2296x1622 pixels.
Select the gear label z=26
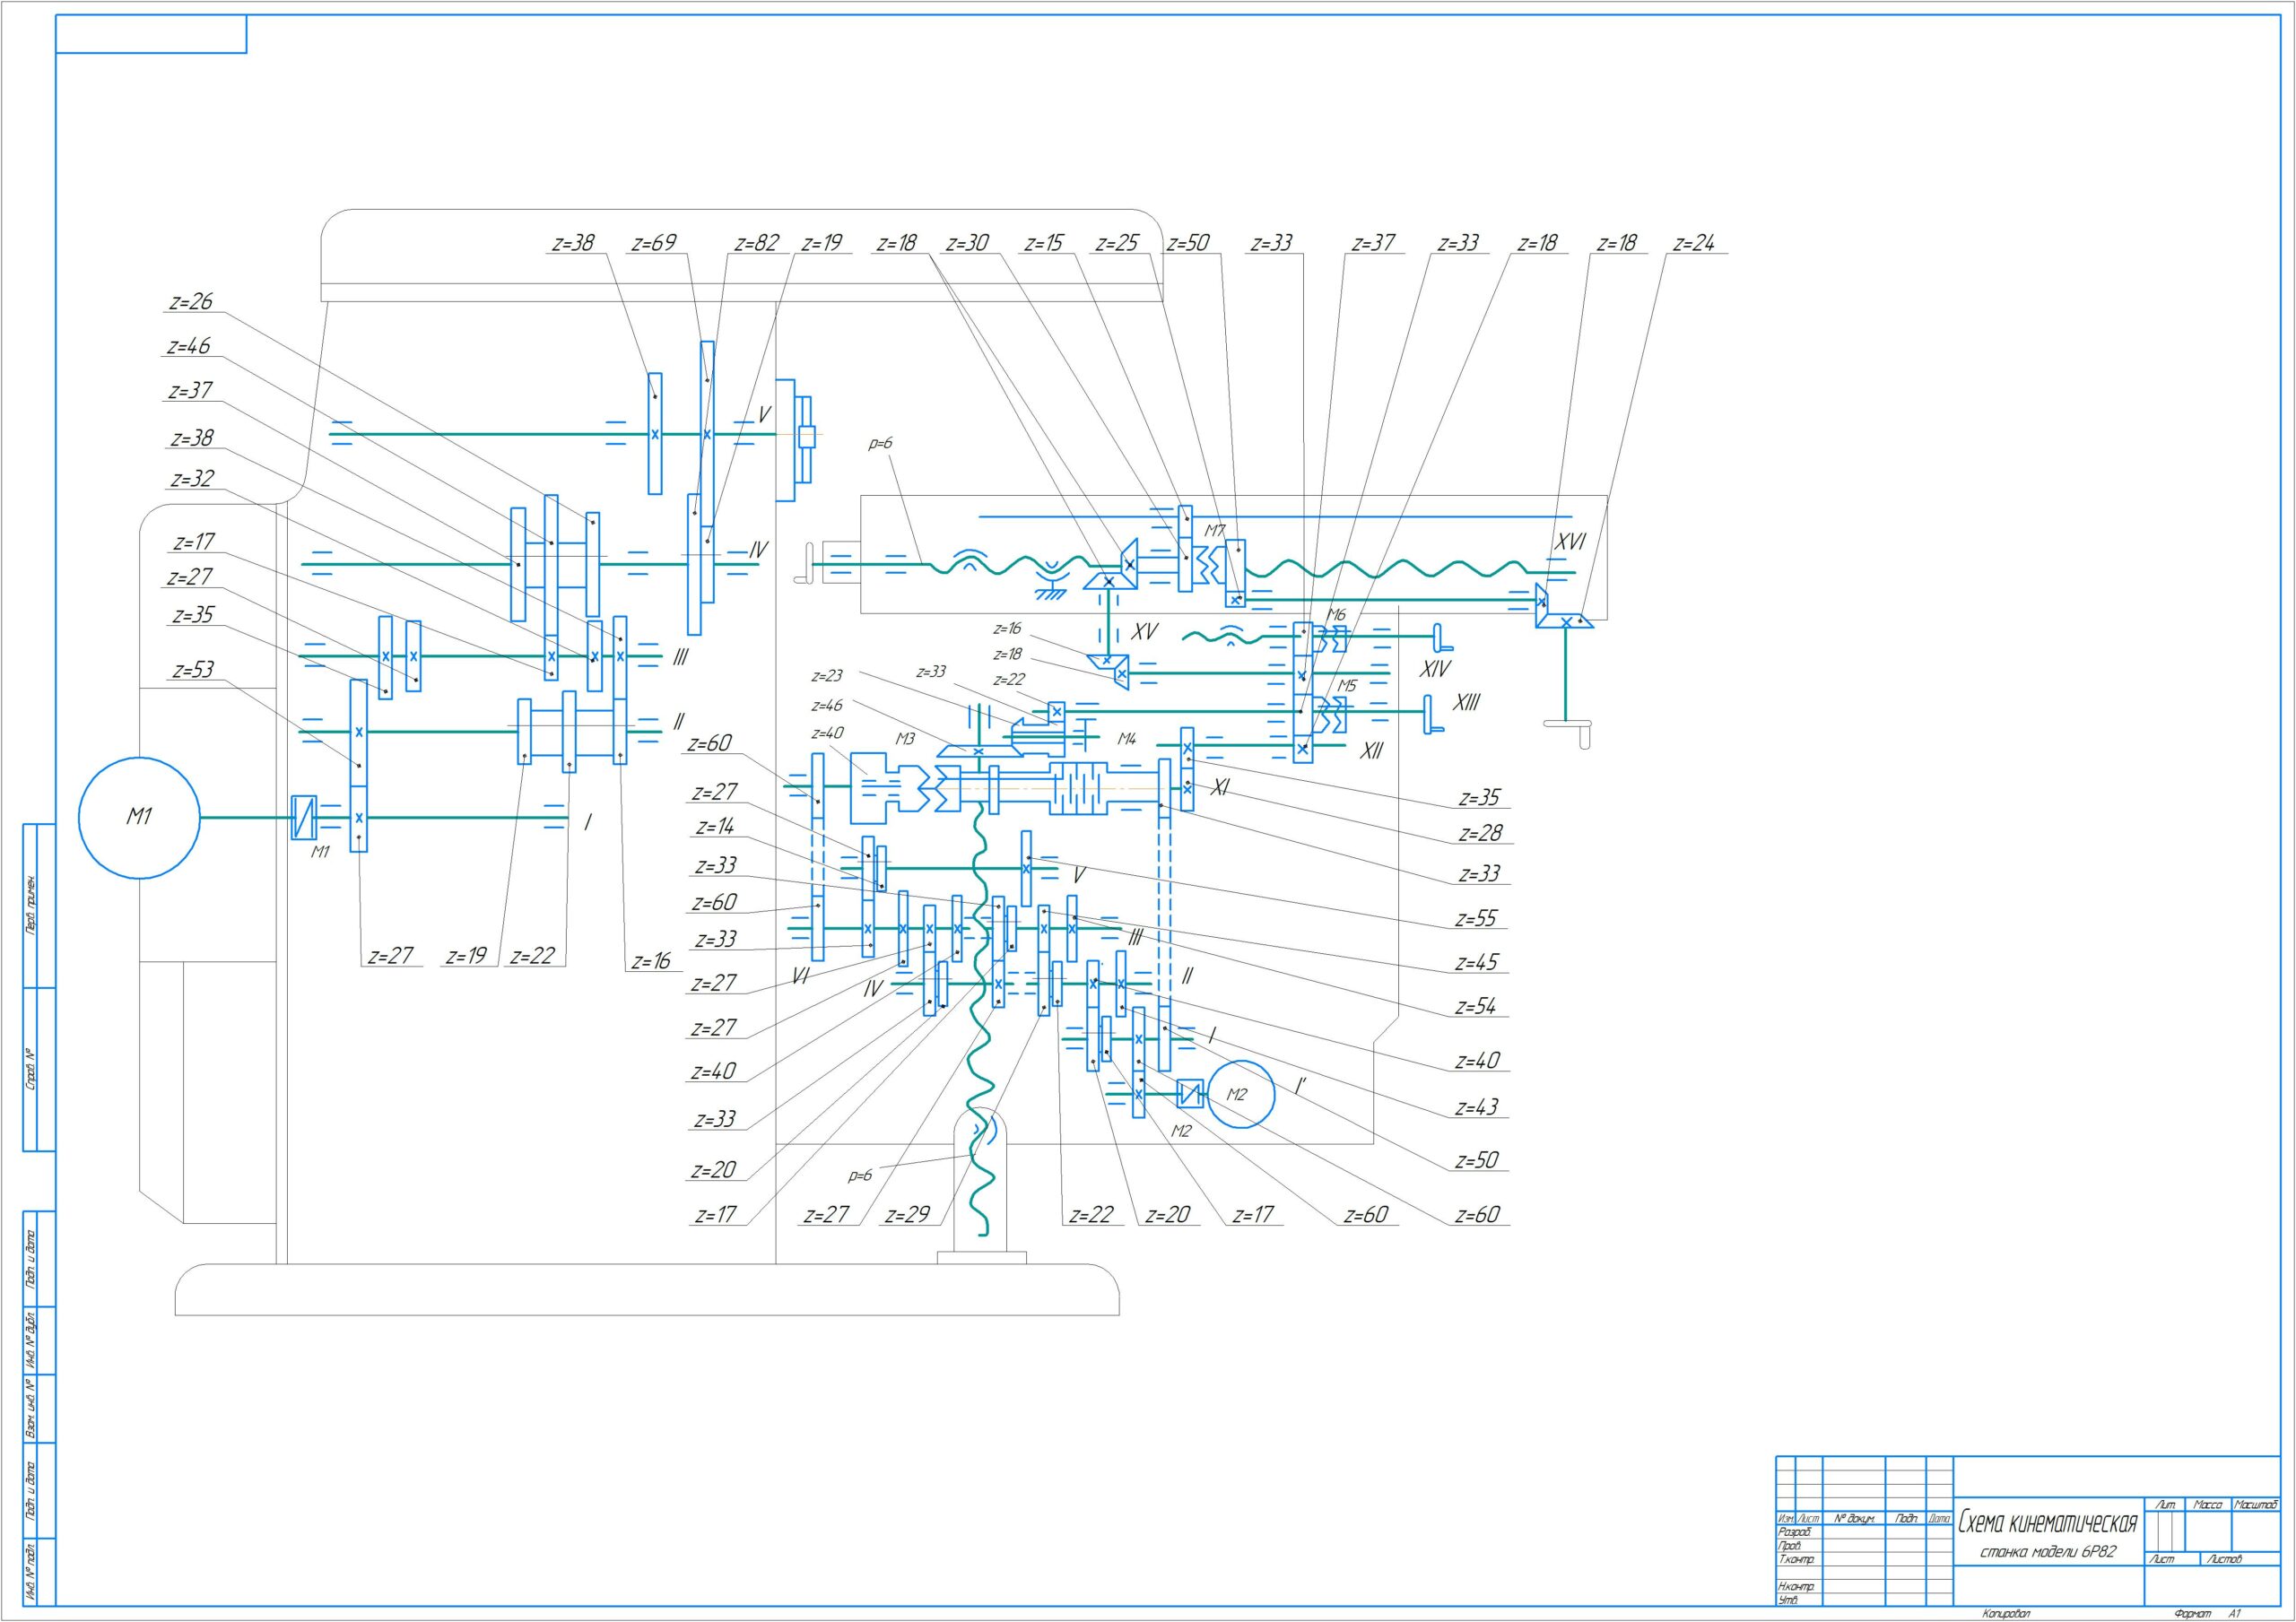click(x=191, y=302)
